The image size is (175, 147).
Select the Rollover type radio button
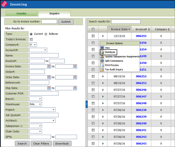click(46, 34)
